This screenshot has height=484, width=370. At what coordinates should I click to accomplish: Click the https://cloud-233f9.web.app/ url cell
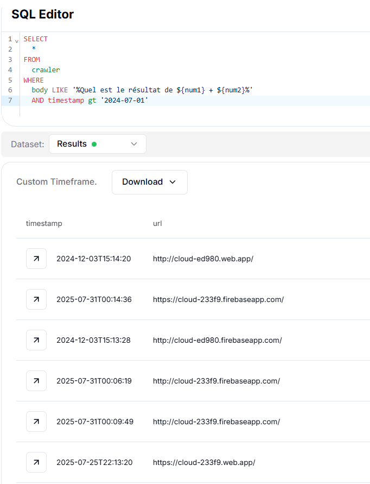204,462
